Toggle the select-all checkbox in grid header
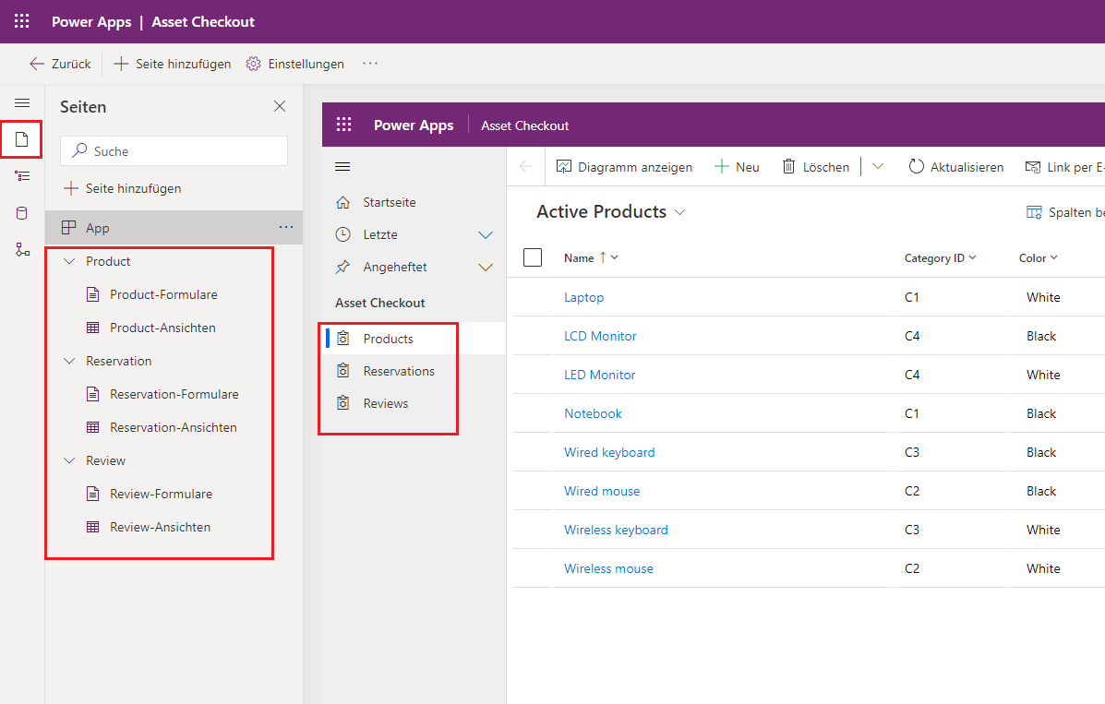This screenshot has width=1105, height=704. [533, 257]
